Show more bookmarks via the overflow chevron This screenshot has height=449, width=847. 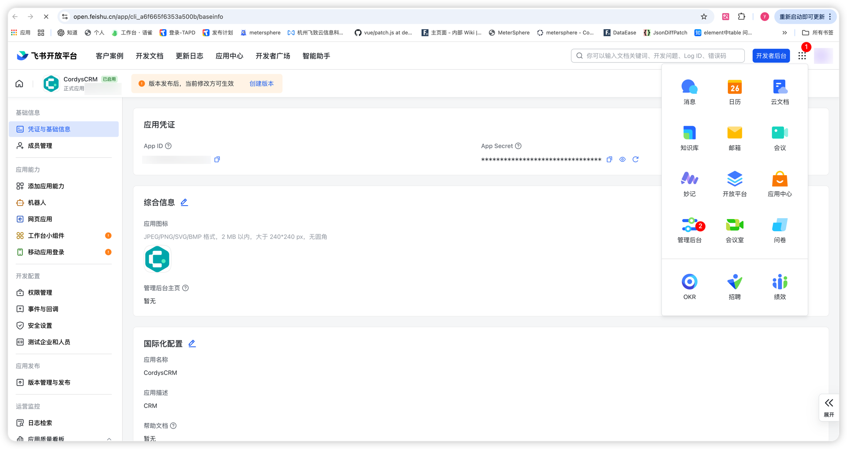784,33
